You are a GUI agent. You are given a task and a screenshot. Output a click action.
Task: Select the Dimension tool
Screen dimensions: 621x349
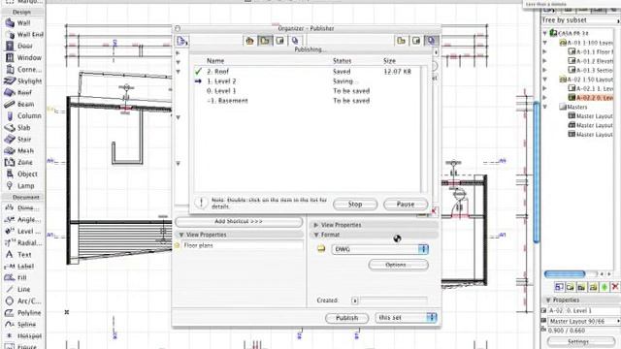(x=21, y=207)
